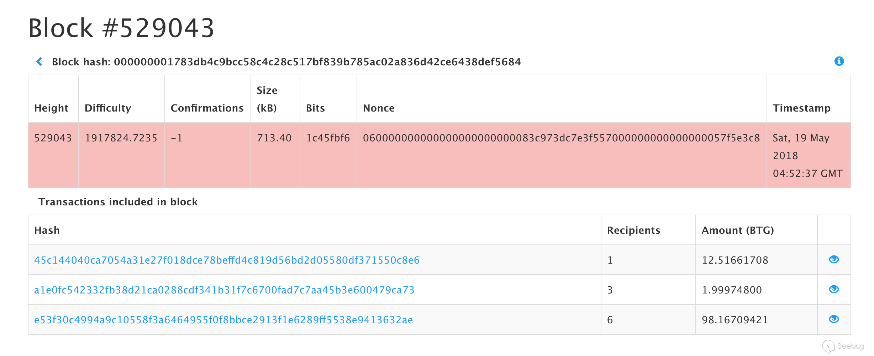
Task: Click eye icon for transaction e53f30c499
Action: click(834, 319)
